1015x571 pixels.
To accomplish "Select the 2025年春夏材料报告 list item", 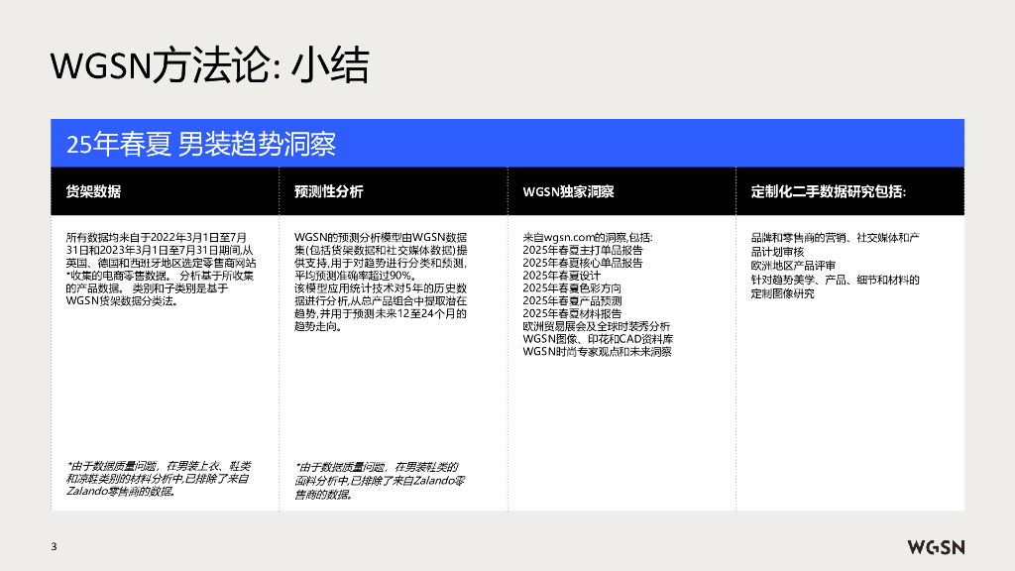I will click(x=572, y=313).
